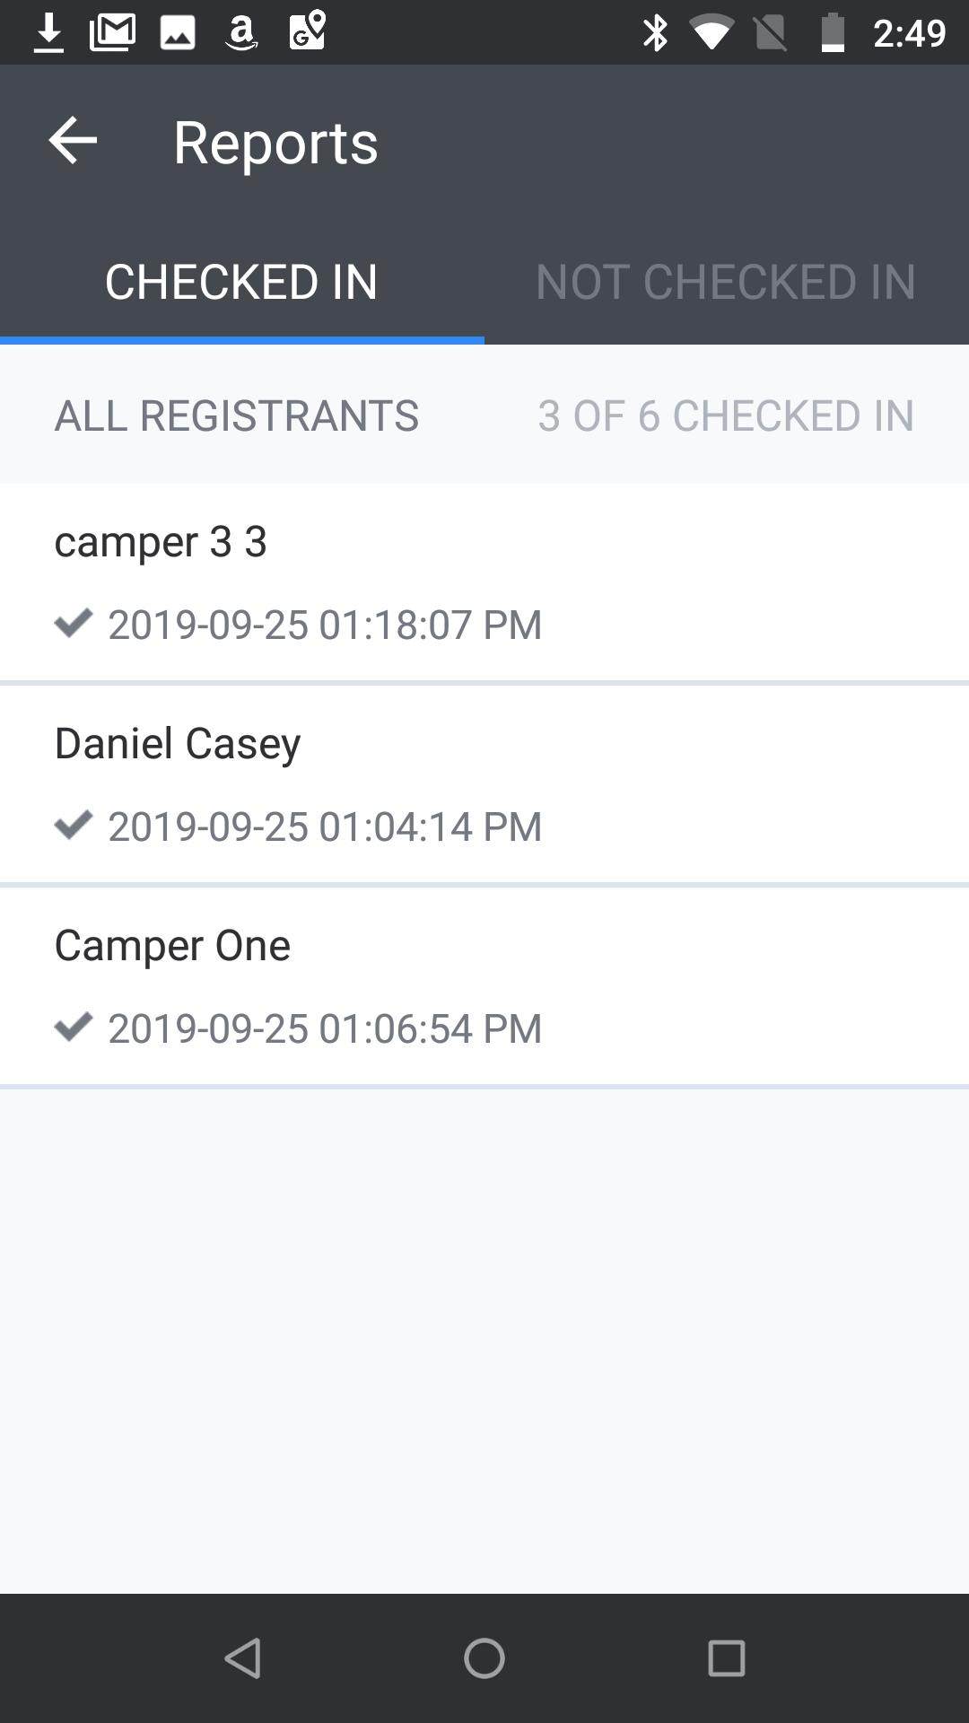Open the photo notification icon
This screenshot has height=1723, width=969.
point(178,33)
